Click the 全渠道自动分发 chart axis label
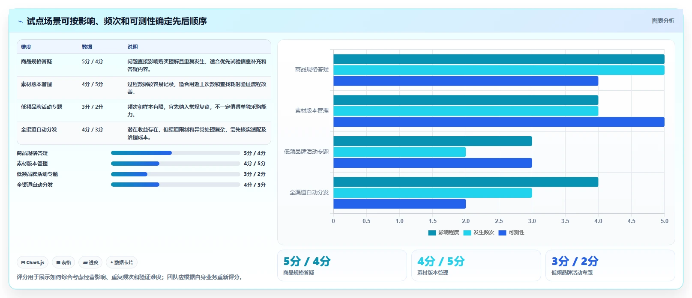692x298 pixels. [x=309, y=193]
